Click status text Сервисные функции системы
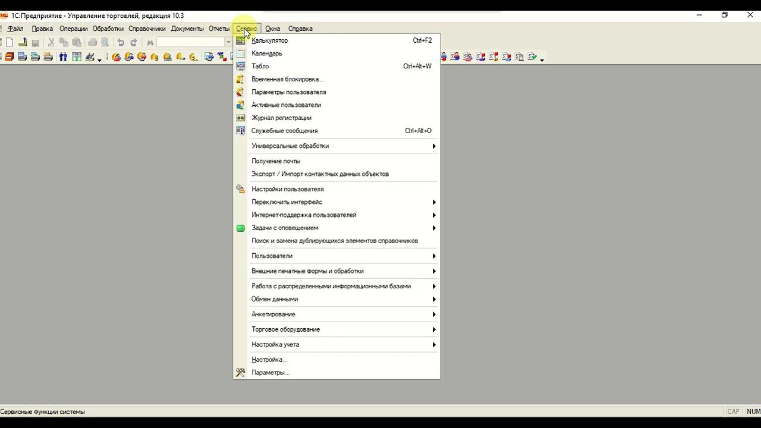761x428 pixels. (x=43, y=411)
